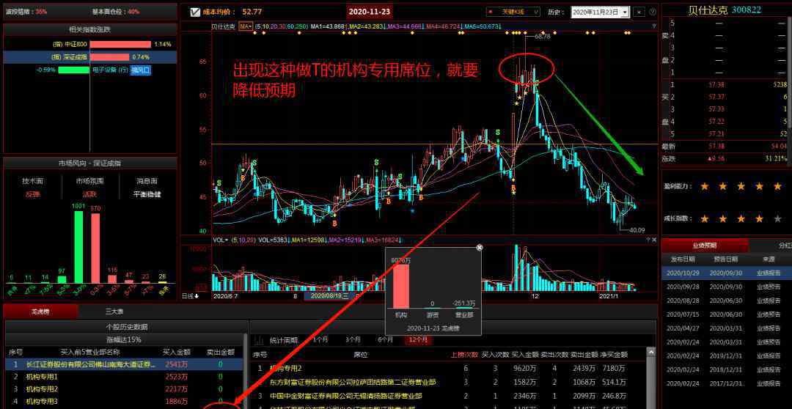Image resolution: width=792 pixels, height=409 pixels.
Task: Select the 机构专用3 row in the history list
Action: (x=124, y=402)
